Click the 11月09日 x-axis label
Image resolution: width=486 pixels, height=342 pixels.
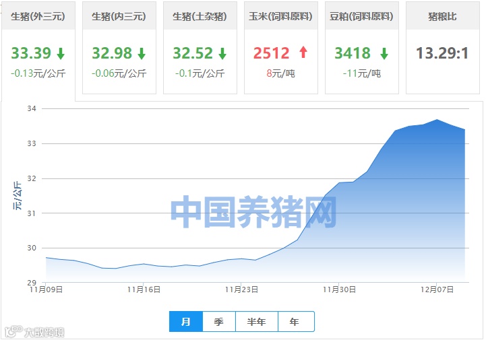pyautogui.click(x=47, y=289)
